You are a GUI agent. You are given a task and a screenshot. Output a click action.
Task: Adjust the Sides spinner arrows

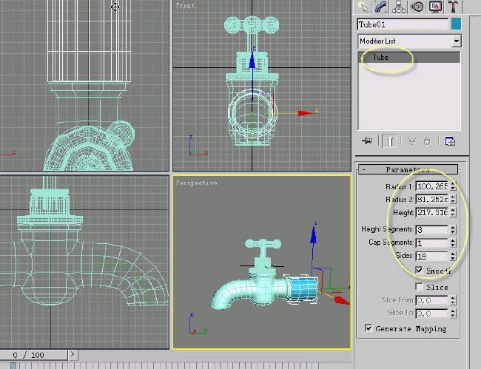453,256
